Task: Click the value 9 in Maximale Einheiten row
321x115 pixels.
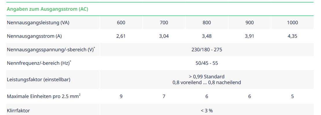Action: [121, 96]
